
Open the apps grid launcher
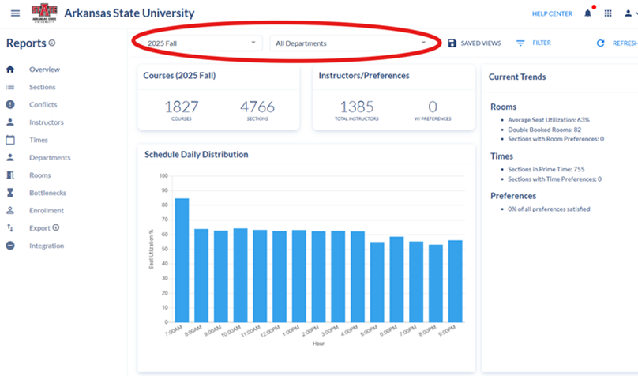pyautogui.click(x=608, y=13)
